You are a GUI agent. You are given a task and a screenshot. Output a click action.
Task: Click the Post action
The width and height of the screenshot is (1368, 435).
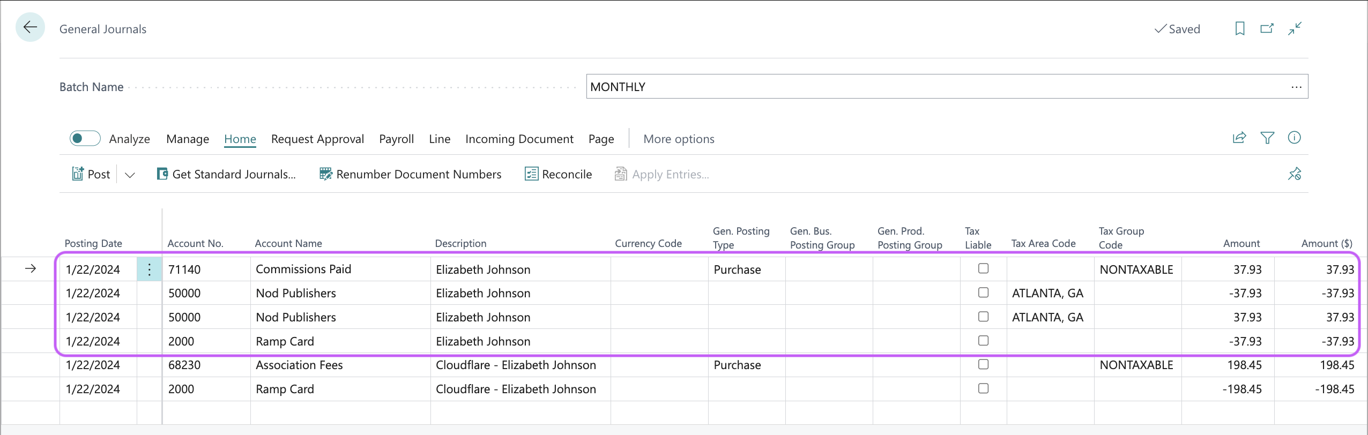pyautogui.click(x=91, y=174)
